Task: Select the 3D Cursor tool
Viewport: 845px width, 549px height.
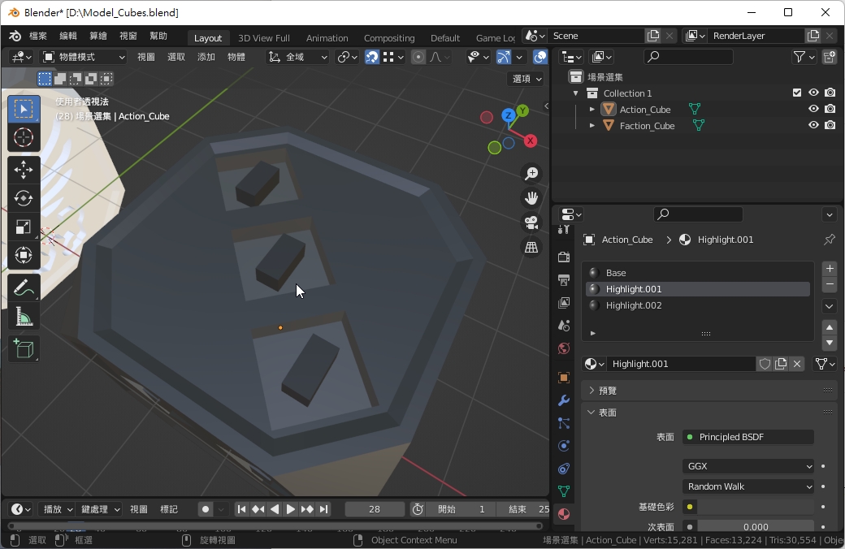Action: tap(24, 138)
